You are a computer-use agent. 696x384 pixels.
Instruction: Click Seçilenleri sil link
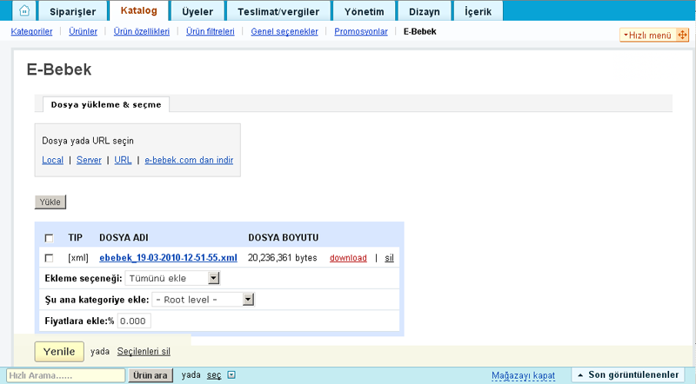point(144,352)
